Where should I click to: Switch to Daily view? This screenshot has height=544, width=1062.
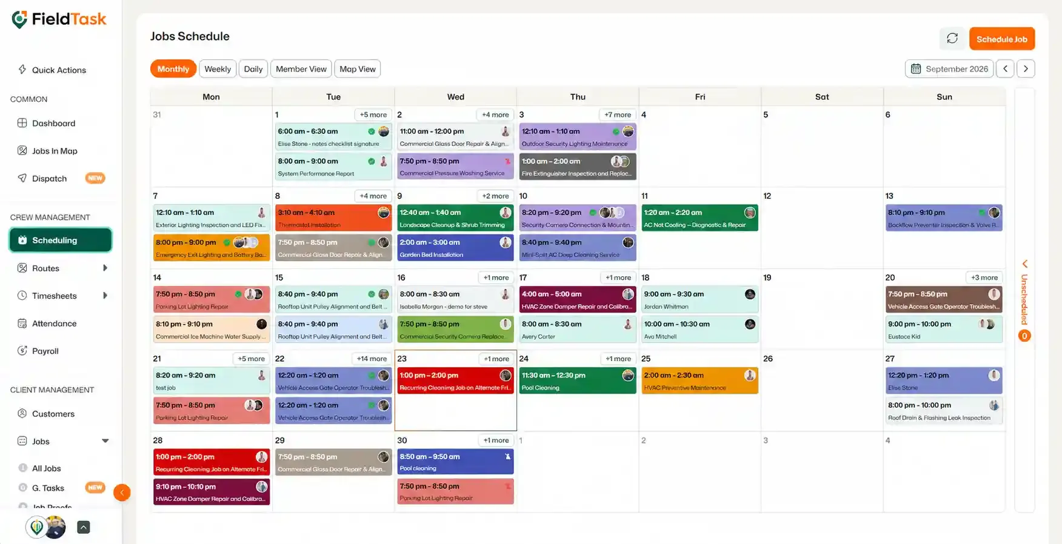[253, 69]
